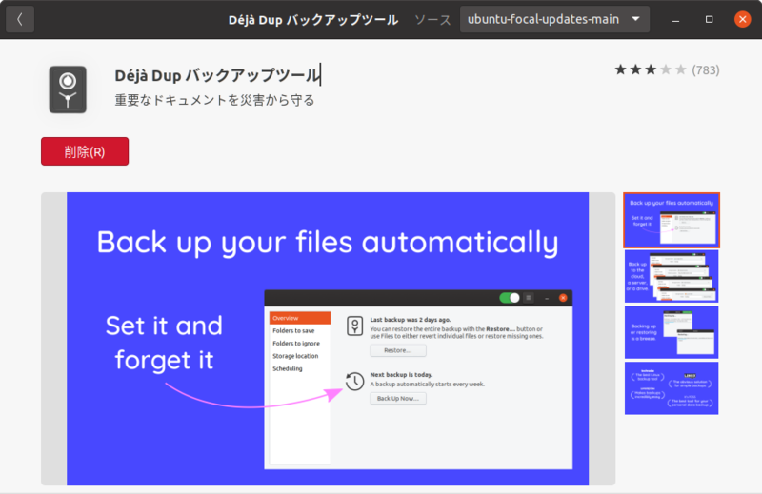
Task: Open the ubuntu-focal-updates-main source dropdown
Action: tap(554, 19)
